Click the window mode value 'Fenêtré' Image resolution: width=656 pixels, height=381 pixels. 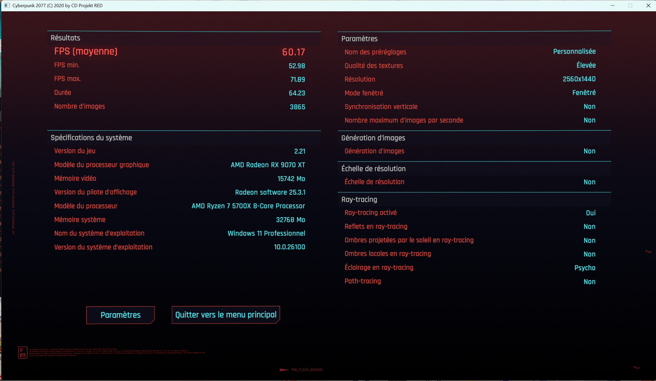coord(584,93)
